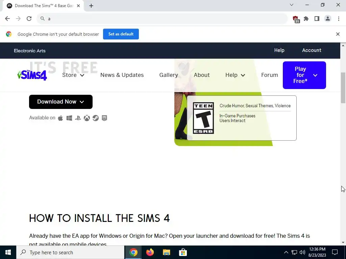Viewport: 346px width, 259px height.
Task: Click the Apple platform icon
Action: [60, 118]
